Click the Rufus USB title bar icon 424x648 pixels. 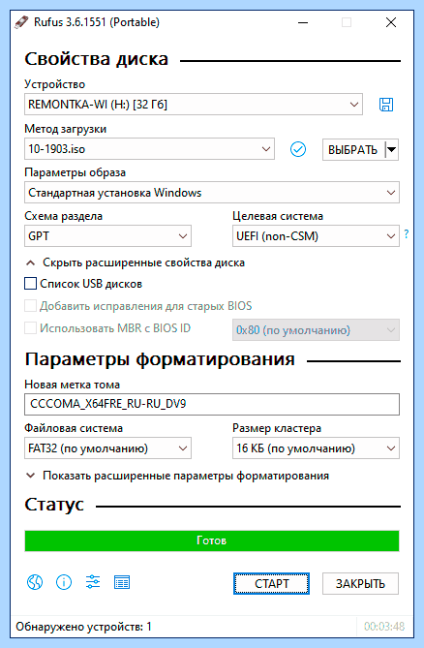(21, 22)
